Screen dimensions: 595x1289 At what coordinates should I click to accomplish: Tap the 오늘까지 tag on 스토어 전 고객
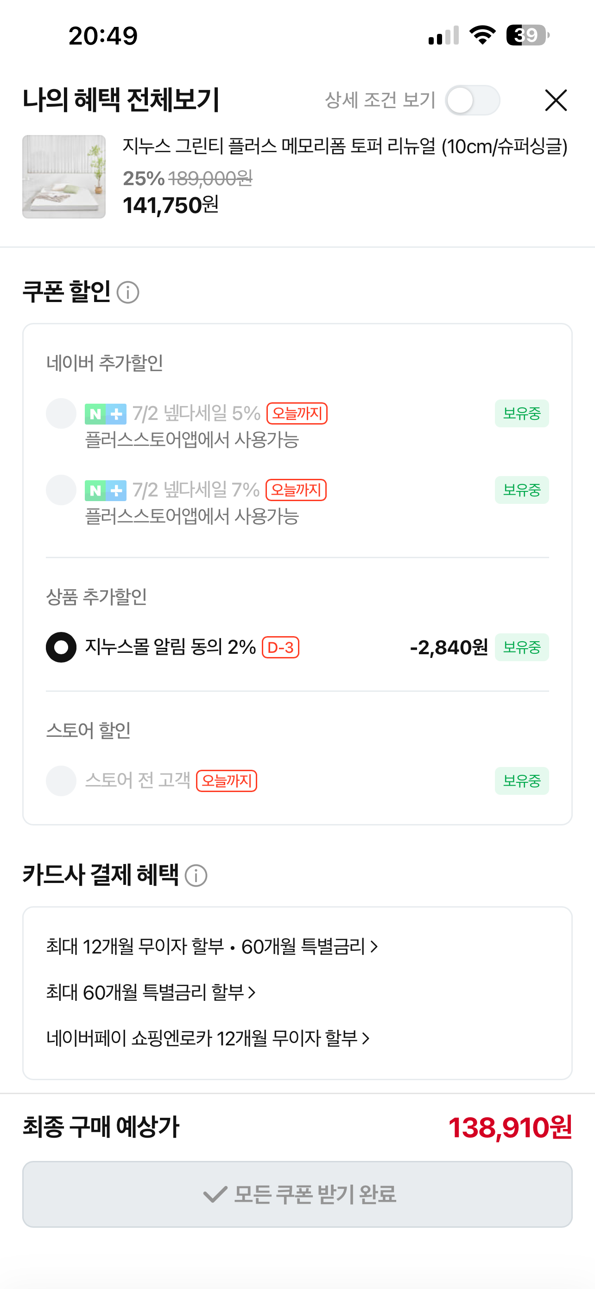point(226,781)
